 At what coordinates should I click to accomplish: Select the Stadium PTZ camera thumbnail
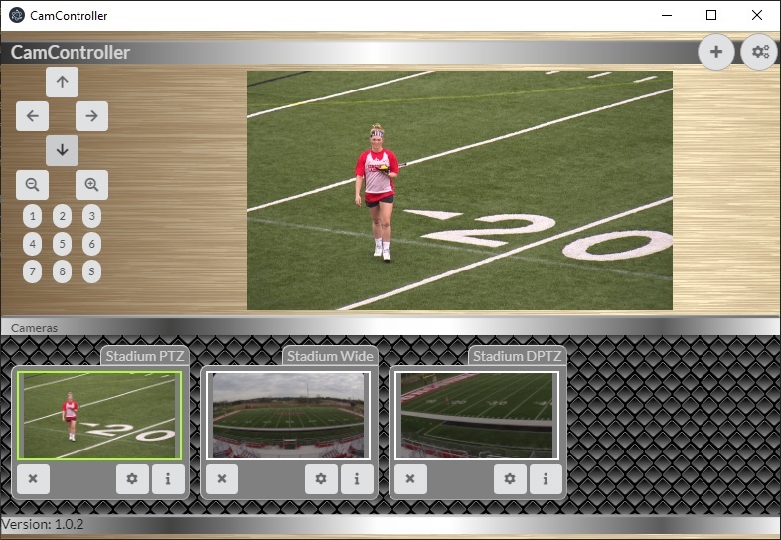pyautogui.click(x=99, y=416)
